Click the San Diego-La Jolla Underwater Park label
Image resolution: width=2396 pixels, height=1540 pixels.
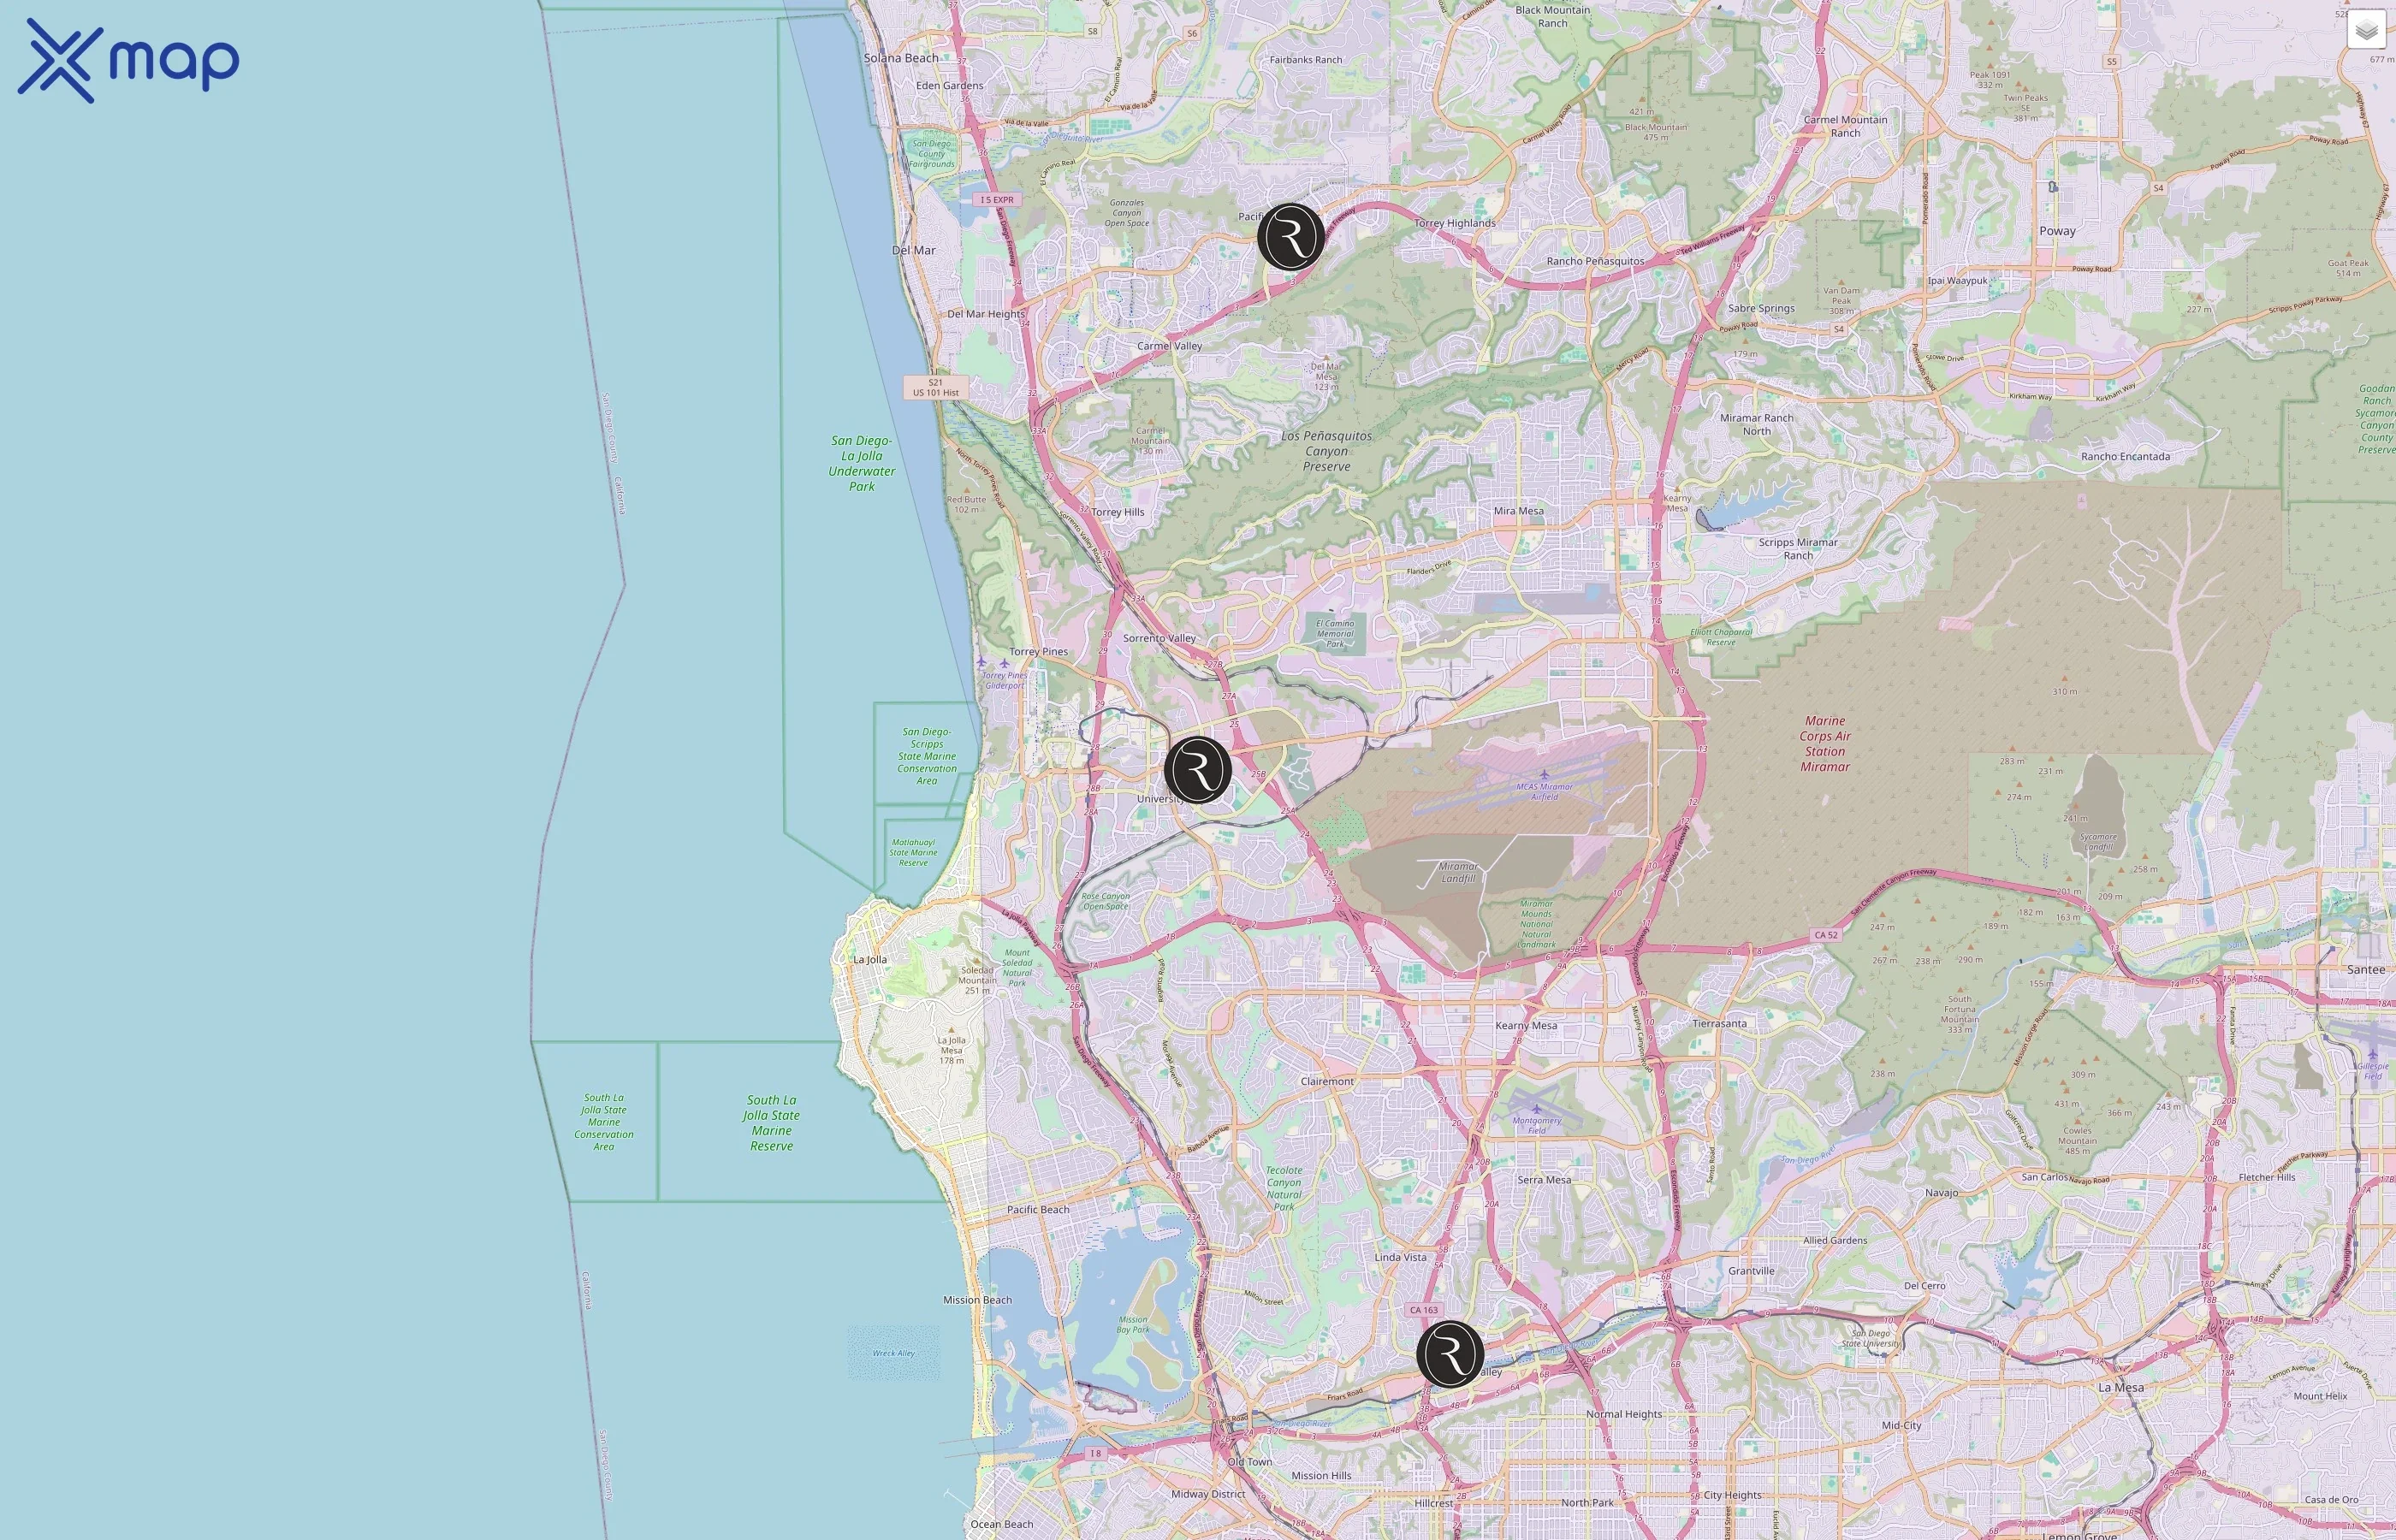coord(861,463)
